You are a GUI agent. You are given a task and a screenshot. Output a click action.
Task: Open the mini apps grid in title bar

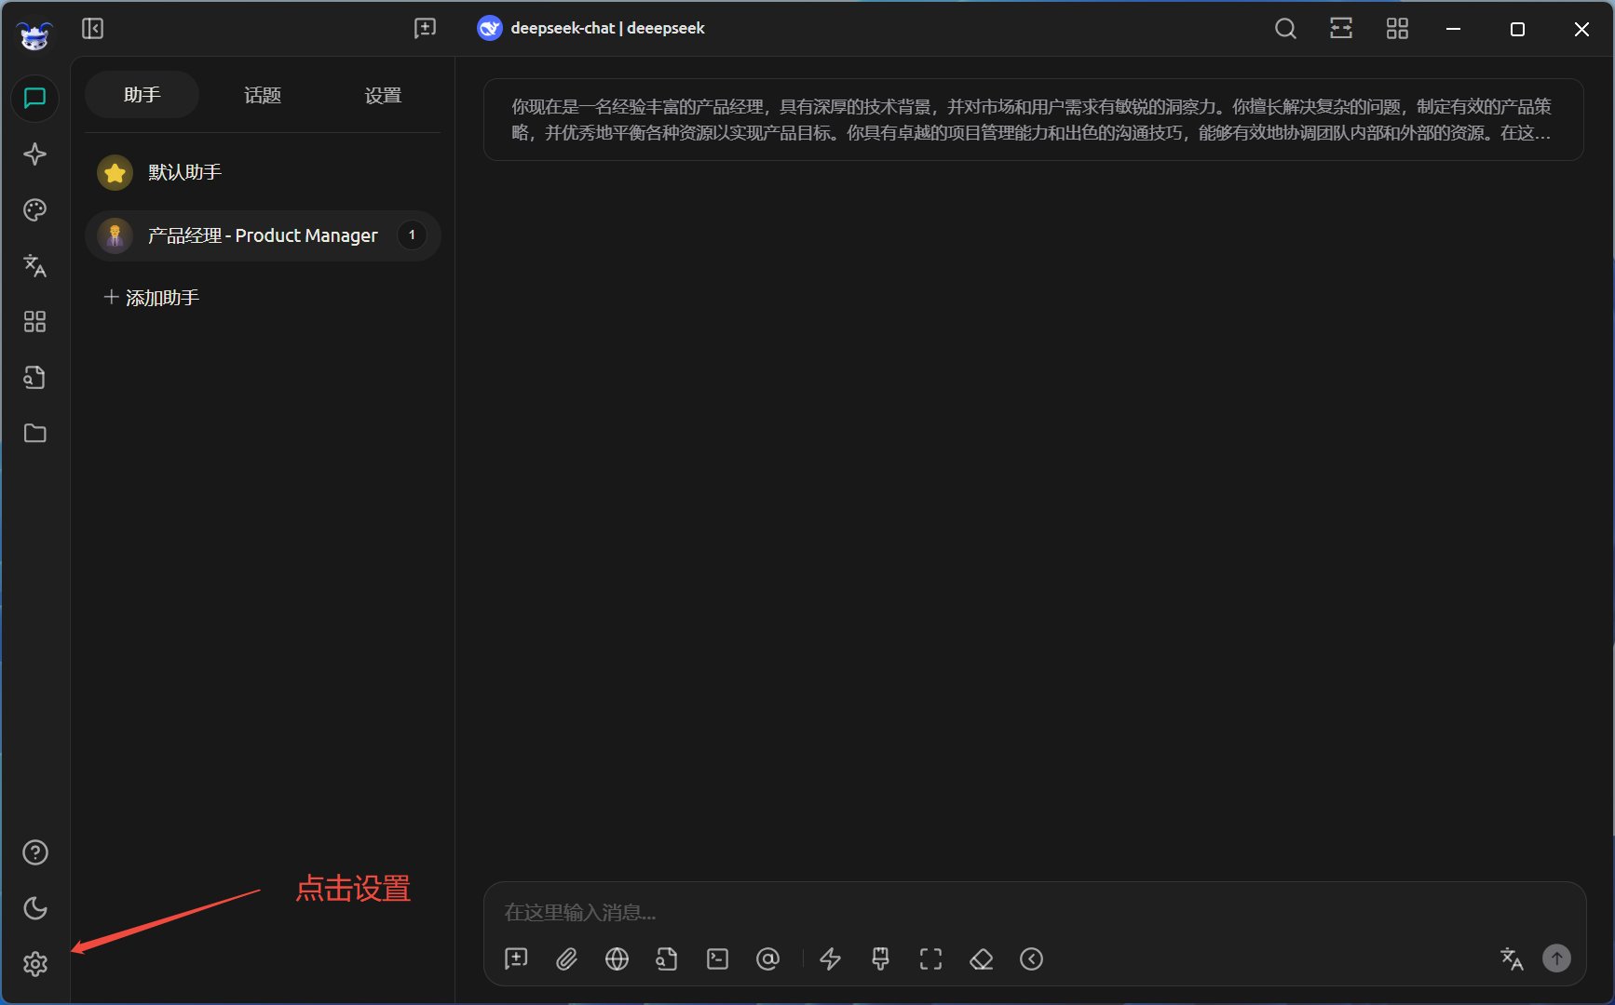tap(1397, 29)
